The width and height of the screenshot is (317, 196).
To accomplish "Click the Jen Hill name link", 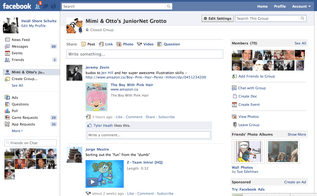I will click(107, 73).
